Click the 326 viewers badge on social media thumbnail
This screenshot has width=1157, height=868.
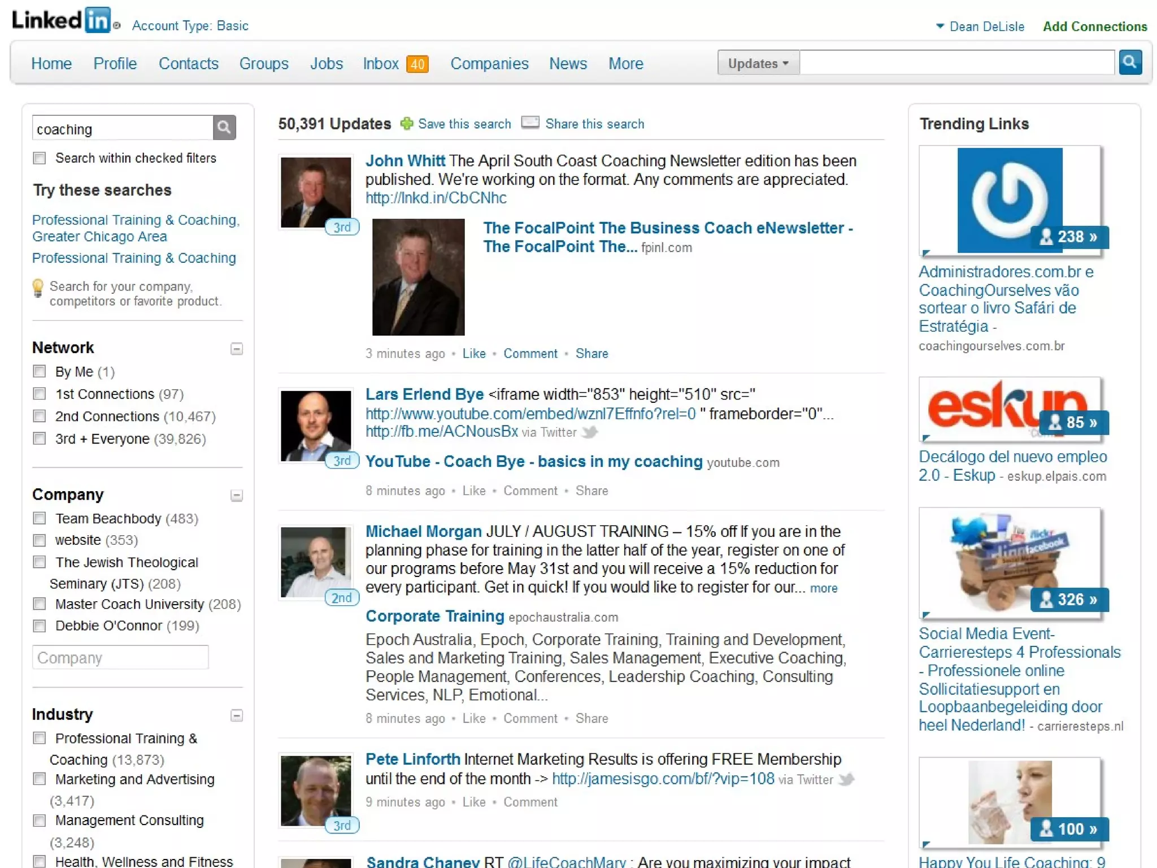click(1069, 600)
